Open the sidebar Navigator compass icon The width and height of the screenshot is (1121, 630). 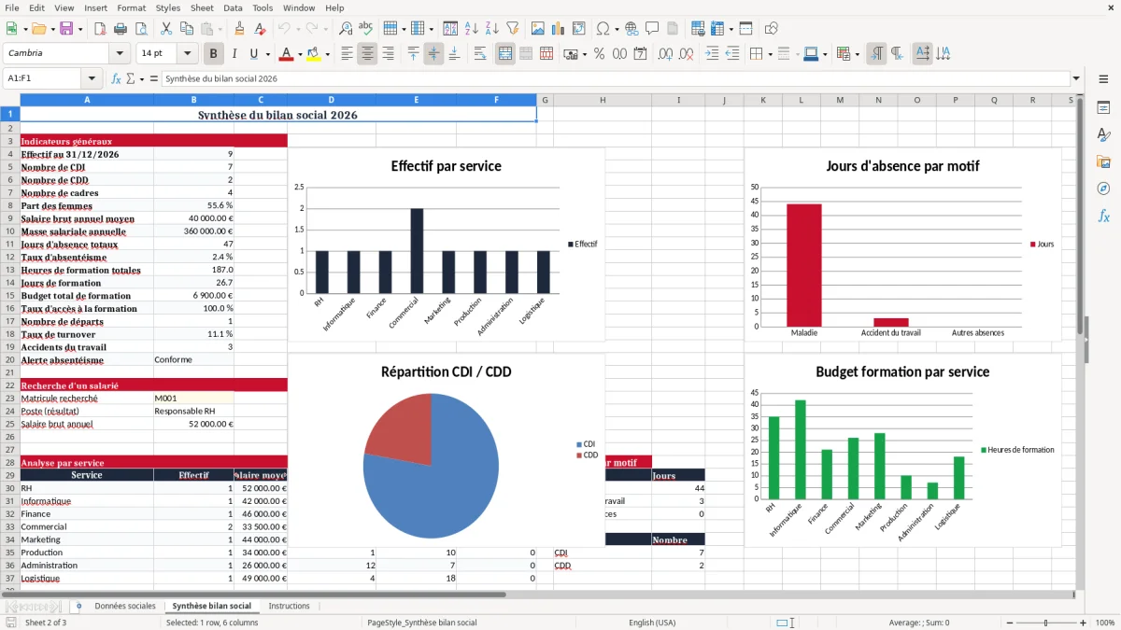(x=1103, y=189)
